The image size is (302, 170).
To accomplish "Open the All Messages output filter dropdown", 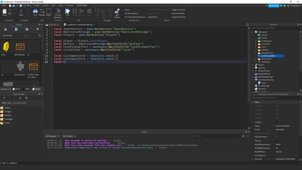I will tap(52, 136).
